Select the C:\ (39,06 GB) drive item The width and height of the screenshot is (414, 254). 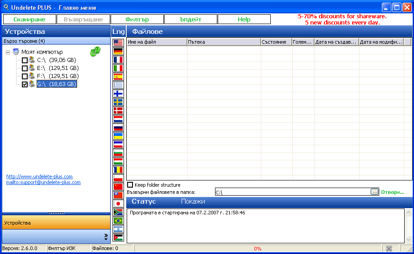tap(57, 60)
